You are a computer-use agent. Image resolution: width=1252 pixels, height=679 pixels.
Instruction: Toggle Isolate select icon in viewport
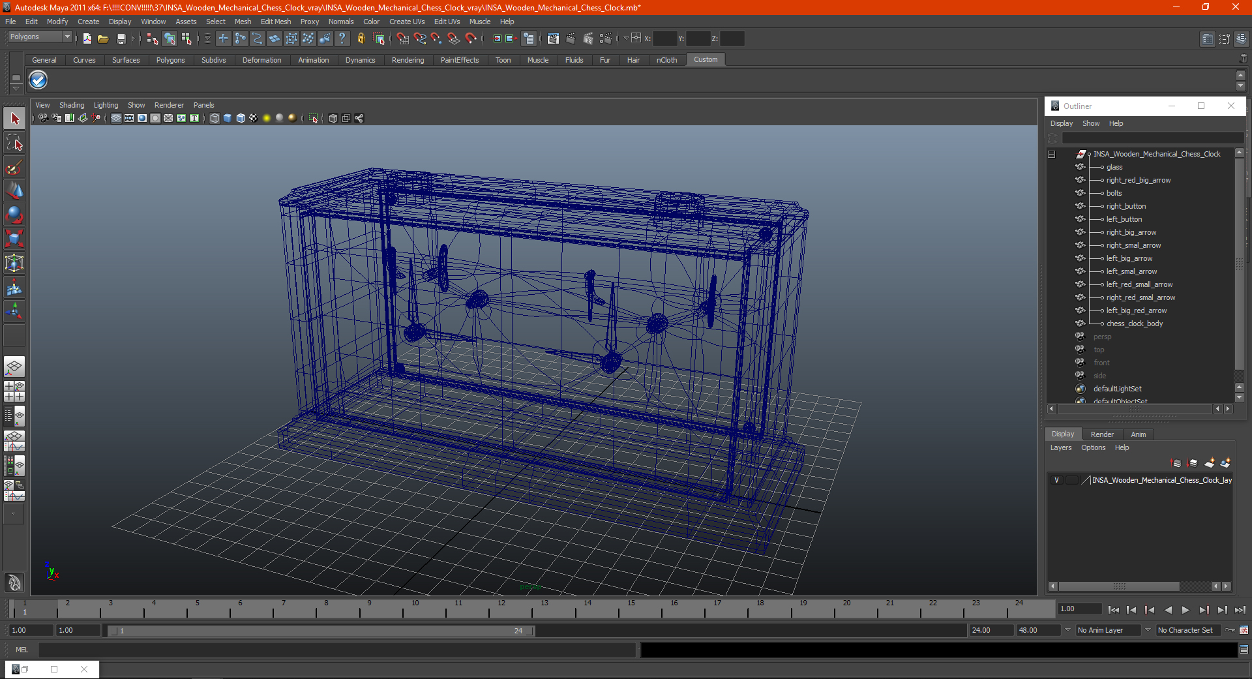tap(314, 118)
